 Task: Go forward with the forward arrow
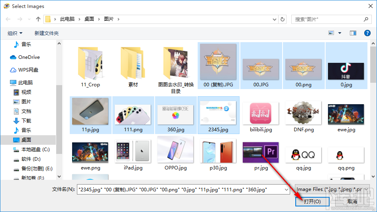pos(20,19)
